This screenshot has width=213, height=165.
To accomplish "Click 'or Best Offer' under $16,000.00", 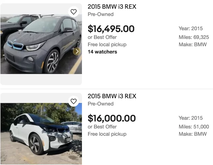I will coord(102,127).
